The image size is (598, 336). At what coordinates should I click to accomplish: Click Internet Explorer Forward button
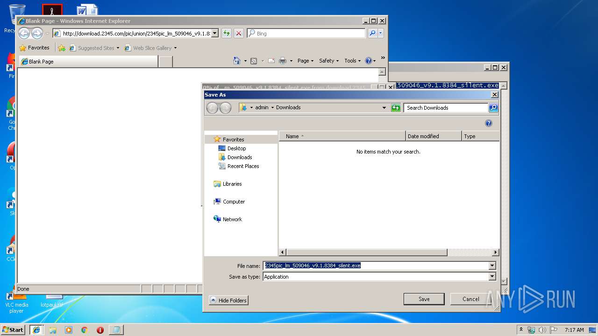pos(37,33)
